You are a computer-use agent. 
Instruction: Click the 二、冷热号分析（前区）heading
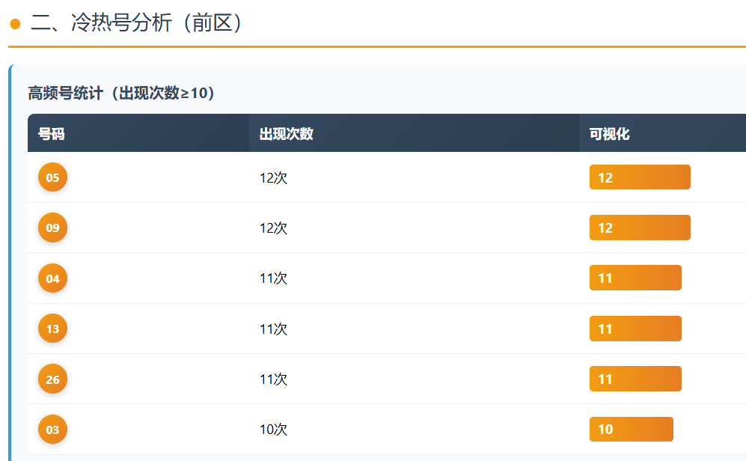click(x=138, y=23)
